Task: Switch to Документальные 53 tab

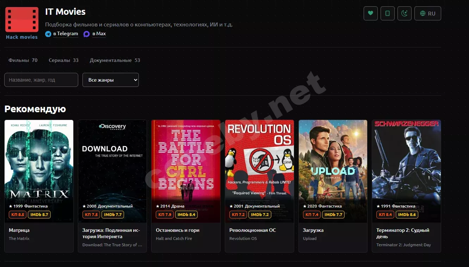Action: [115, 60]
